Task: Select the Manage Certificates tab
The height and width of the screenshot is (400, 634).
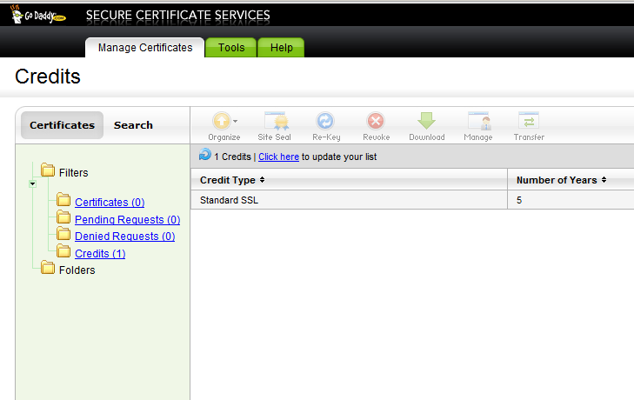Action: point(145,48)
